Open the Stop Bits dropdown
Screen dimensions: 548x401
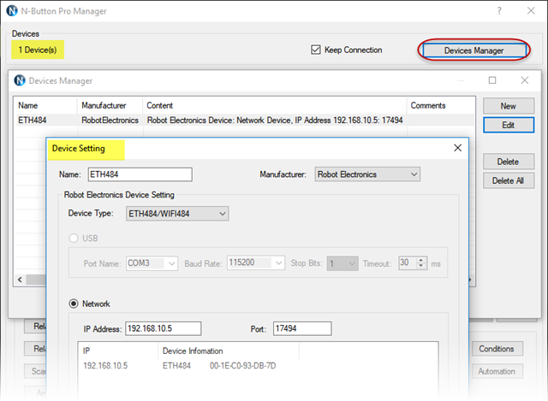[342, 263]
